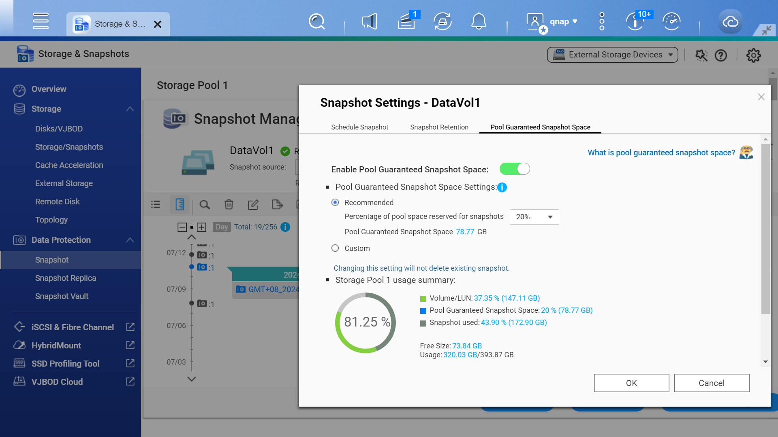Click the dialog's vertical scrollbar thumb
Screen dimensions: 778x437
coord(765,229)
